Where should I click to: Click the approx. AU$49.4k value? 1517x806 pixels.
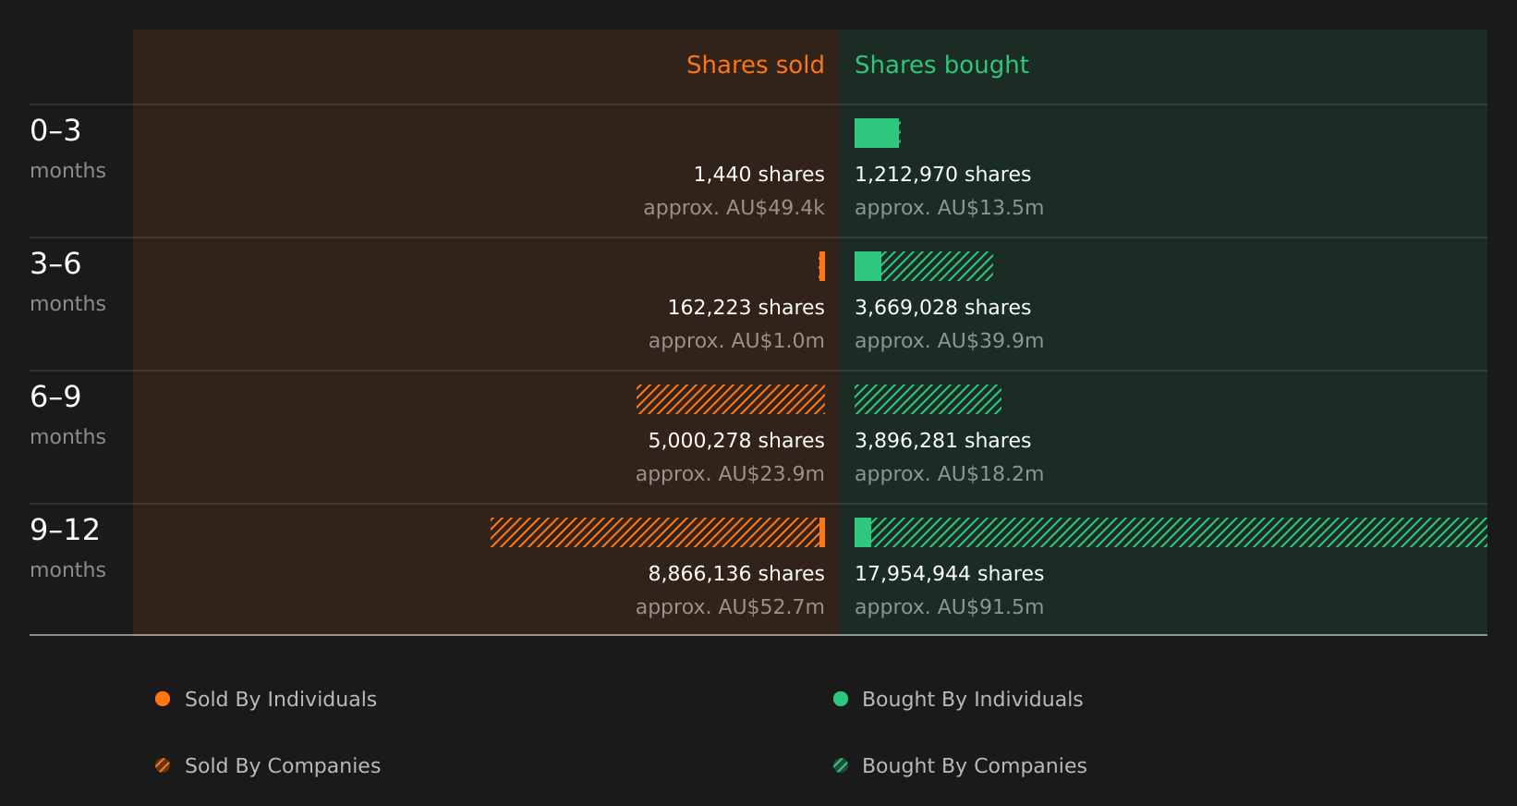tap(734, 208)
